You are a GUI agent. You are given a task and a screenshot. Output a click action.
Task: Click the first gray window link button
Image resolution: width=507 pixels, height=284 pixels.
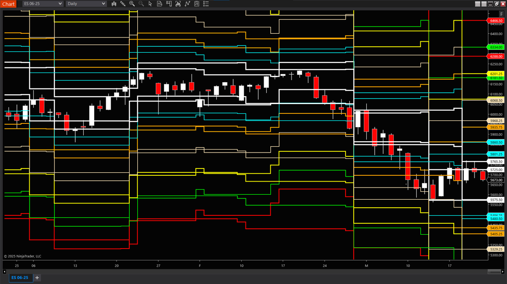click(x=478, y=4)
